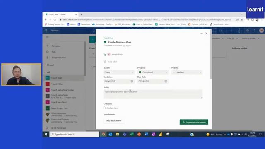Click the Type here to search box

coord(75,134)
